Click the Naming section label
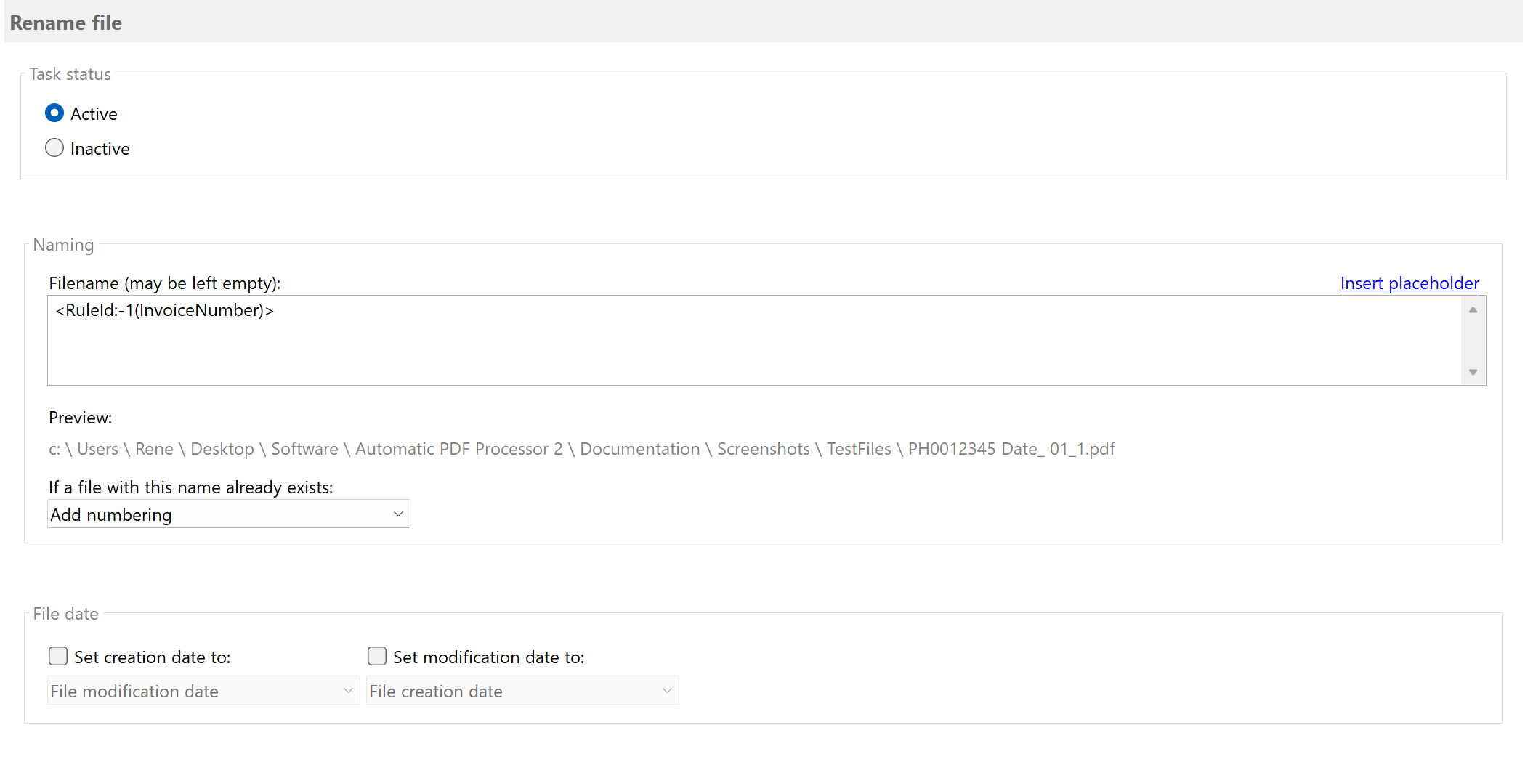The height and width of the screenshot is (770, 1533). pos(63,245)
